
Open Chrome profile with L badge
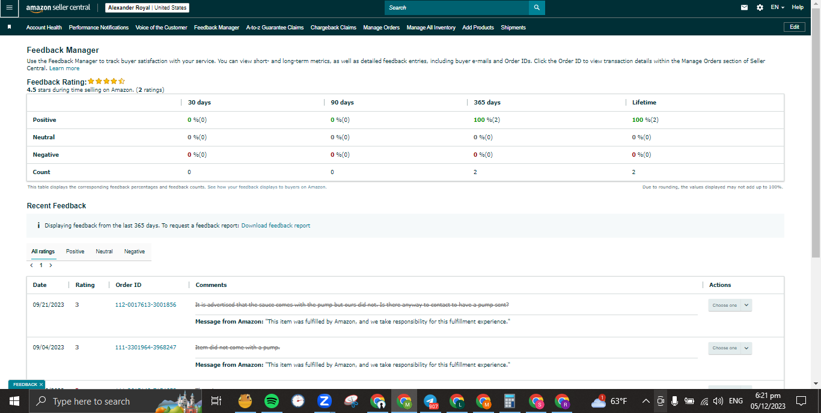[457, 401]
